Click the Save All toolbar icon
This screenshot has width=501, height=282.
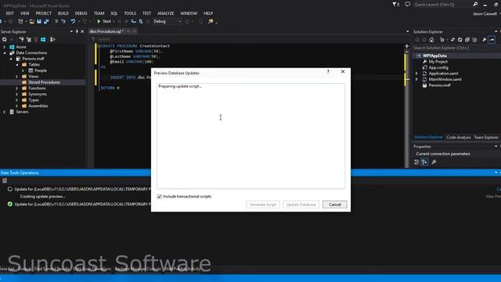pyautogui.click(x=46, y=21)
